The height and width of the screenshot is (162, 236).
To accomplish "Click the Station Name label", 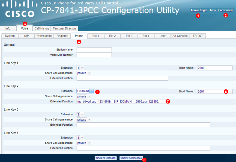I will coord(65,49).
